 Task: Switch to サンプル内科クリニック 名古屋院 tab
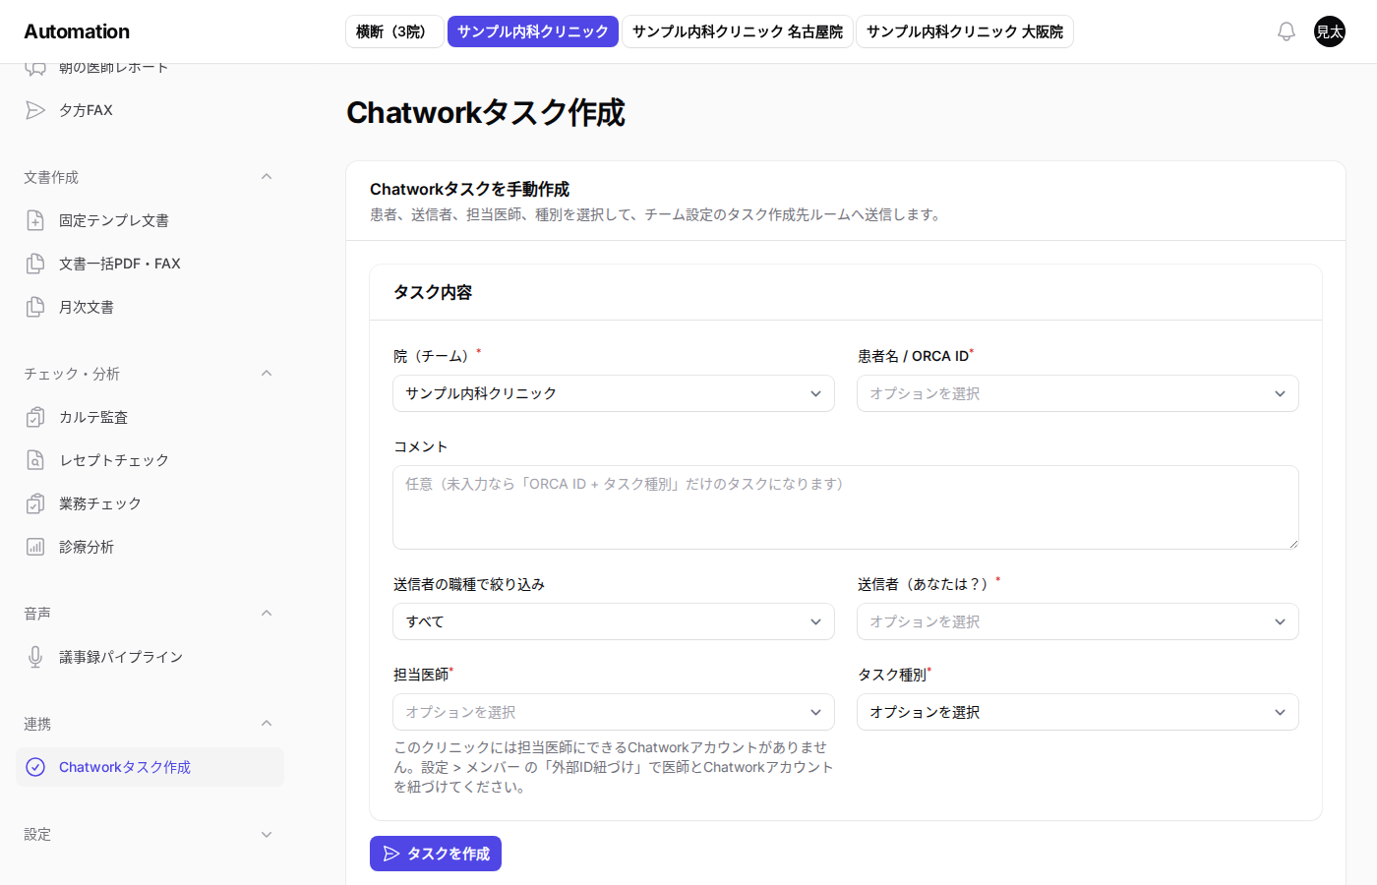point(738,31)
